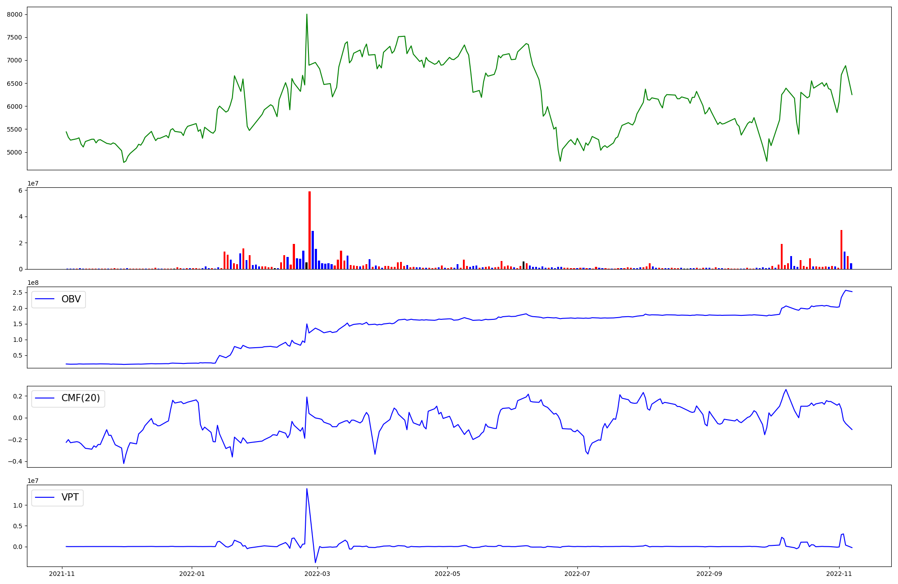The image size is (898, 584).
Task: Click the tall red volume bar near 2022-11
Action: click(841, 249)
